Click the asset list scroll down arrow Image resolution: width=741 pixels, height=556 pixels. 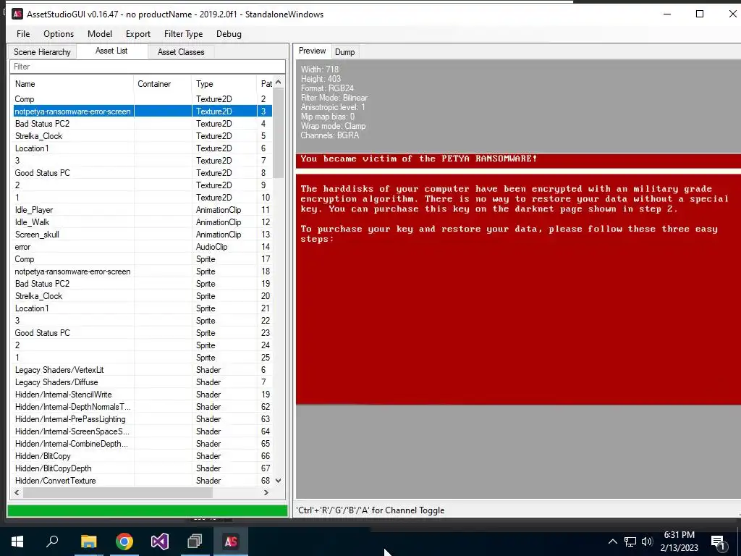coord(279,481)
